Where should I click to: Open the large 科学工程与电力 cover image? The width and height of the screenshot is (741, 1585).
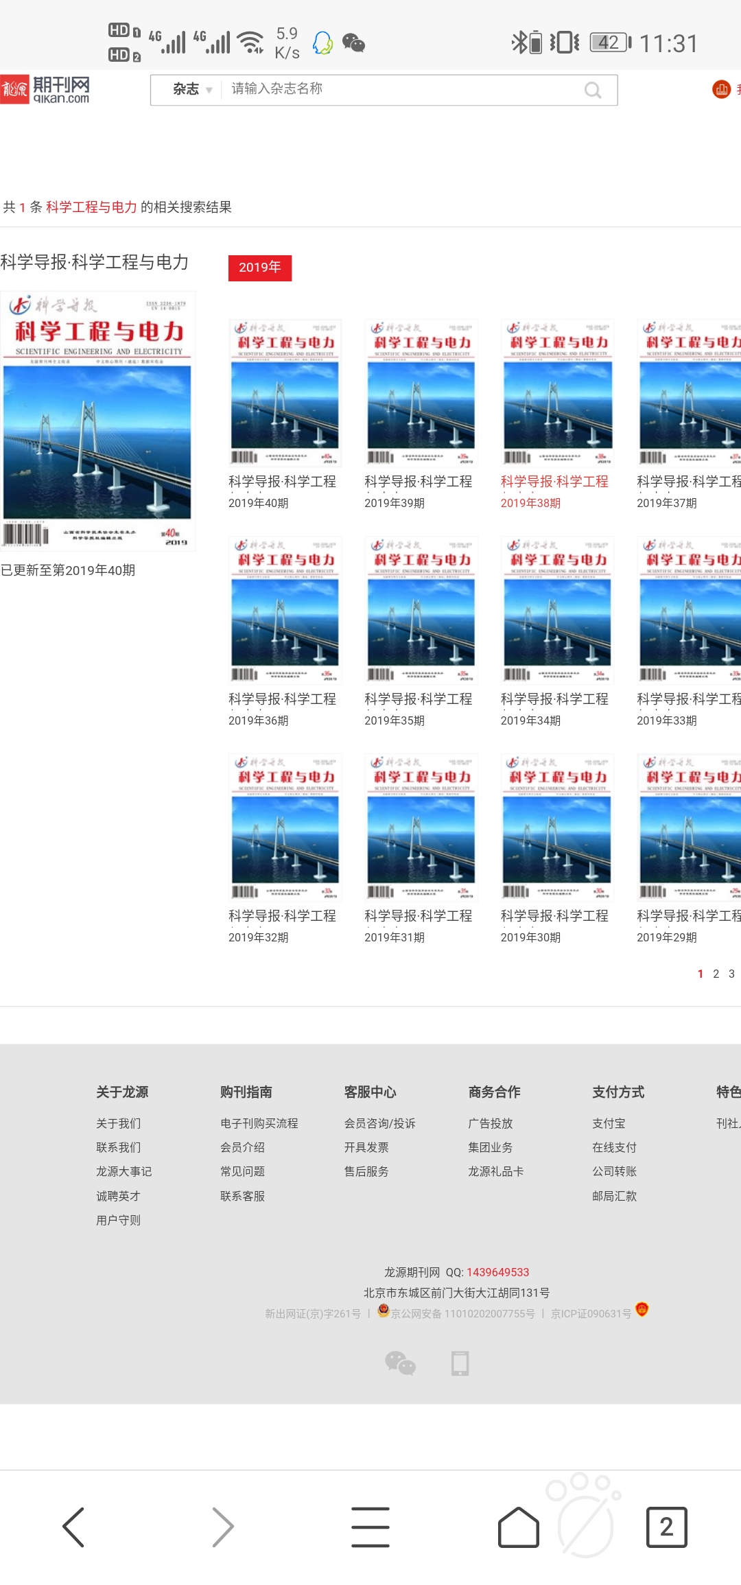coord(97,421)
